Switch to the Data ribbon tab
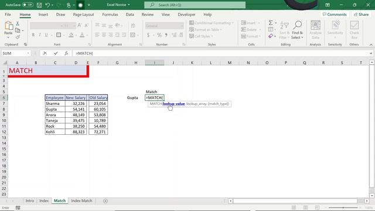Image resolution: width=375 pixels, height=211 pixels. click(130, 15)
